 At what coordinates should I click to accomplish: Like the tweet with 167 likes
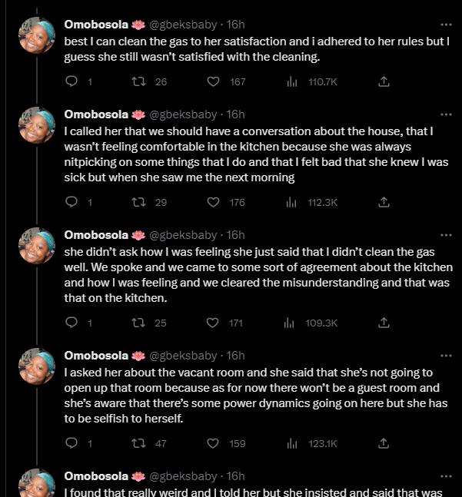(215, 81)
